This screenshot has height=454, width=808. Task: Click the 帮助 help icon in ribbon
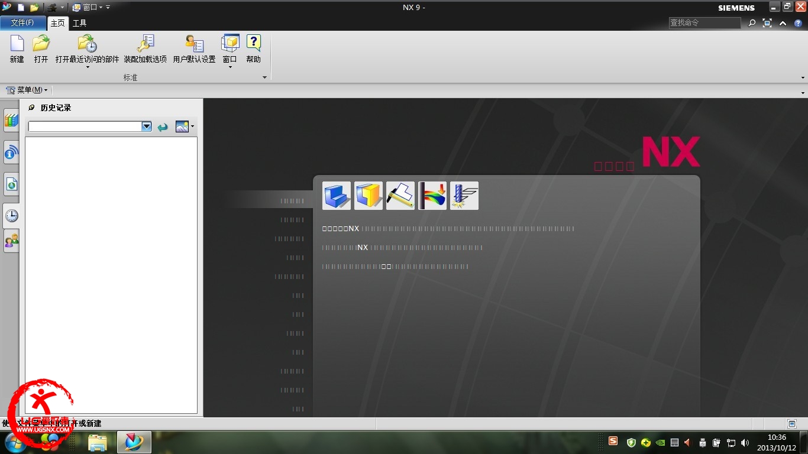click(x=253, y=43)
